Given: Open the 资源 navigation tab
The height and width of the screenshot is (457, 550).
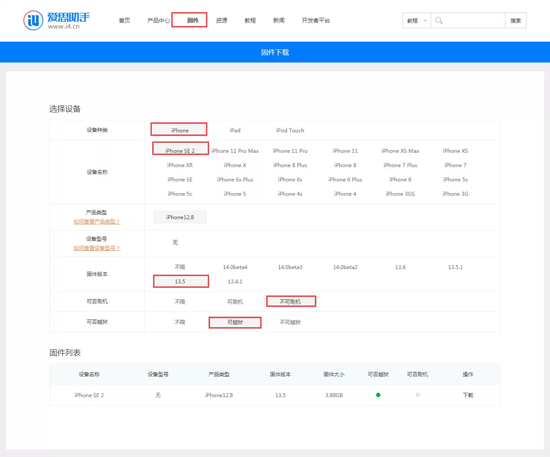Looking at the screenshot, I should [222, 20].
